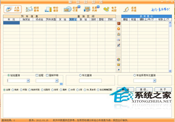Open the 在线订票 online booking tab

(72, 9)
